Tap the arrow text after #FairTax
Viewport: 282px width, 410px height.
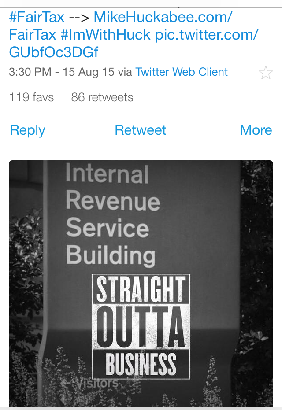79,18
